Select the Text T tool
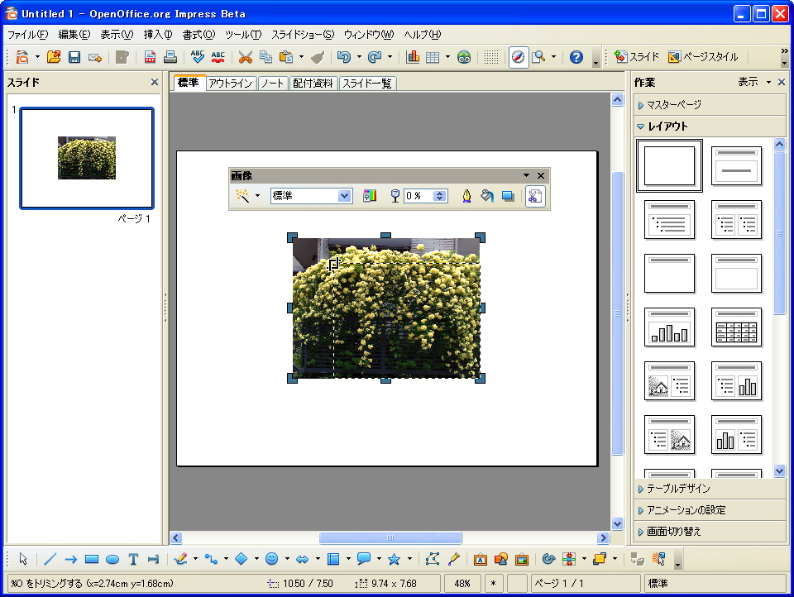Screen dimensions: 794x597 133,559
